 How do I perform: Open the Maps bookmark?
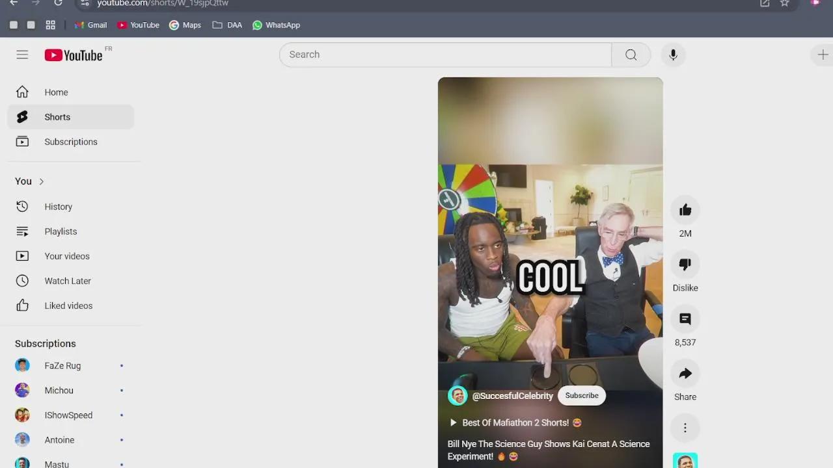[185, 25]
